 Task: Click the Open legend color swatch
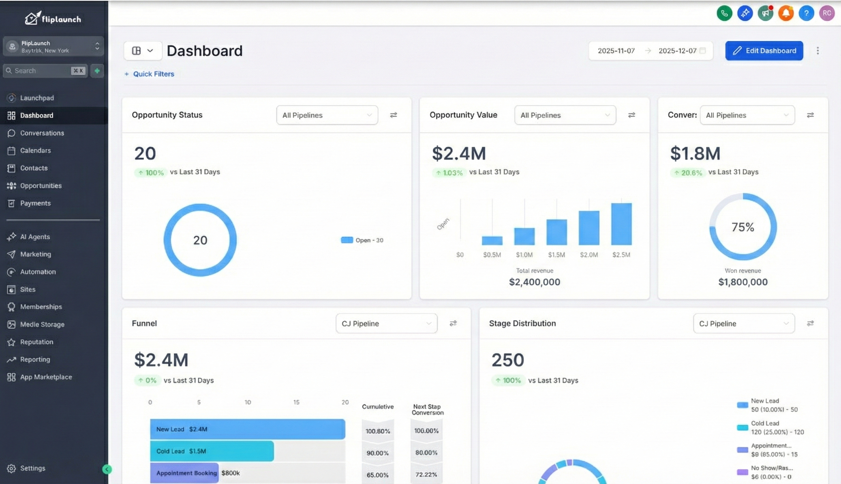347,240
